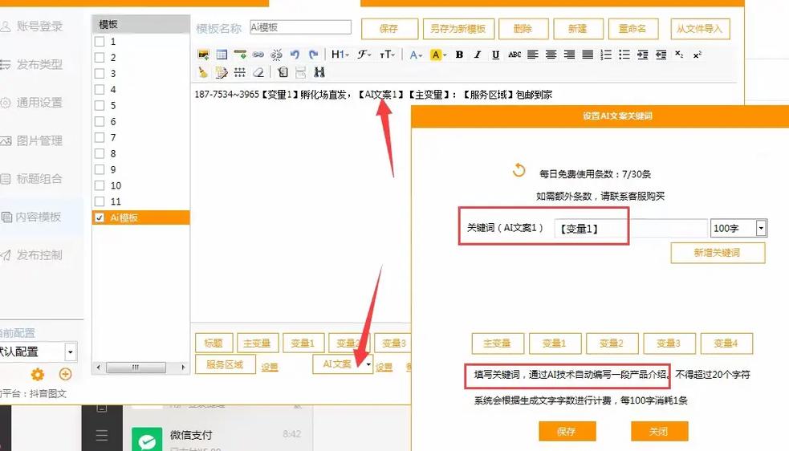Viewport: 789px width, 451px height.
Task: Insert horizontal rule with dotted-line icon
Action: 239,72
